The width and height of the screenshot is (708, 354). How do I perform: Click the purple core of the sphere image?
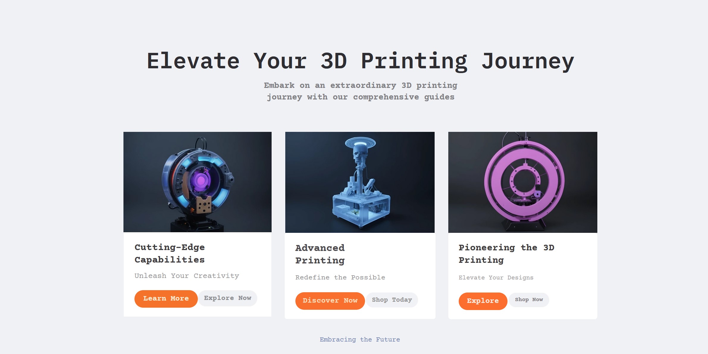201,180
